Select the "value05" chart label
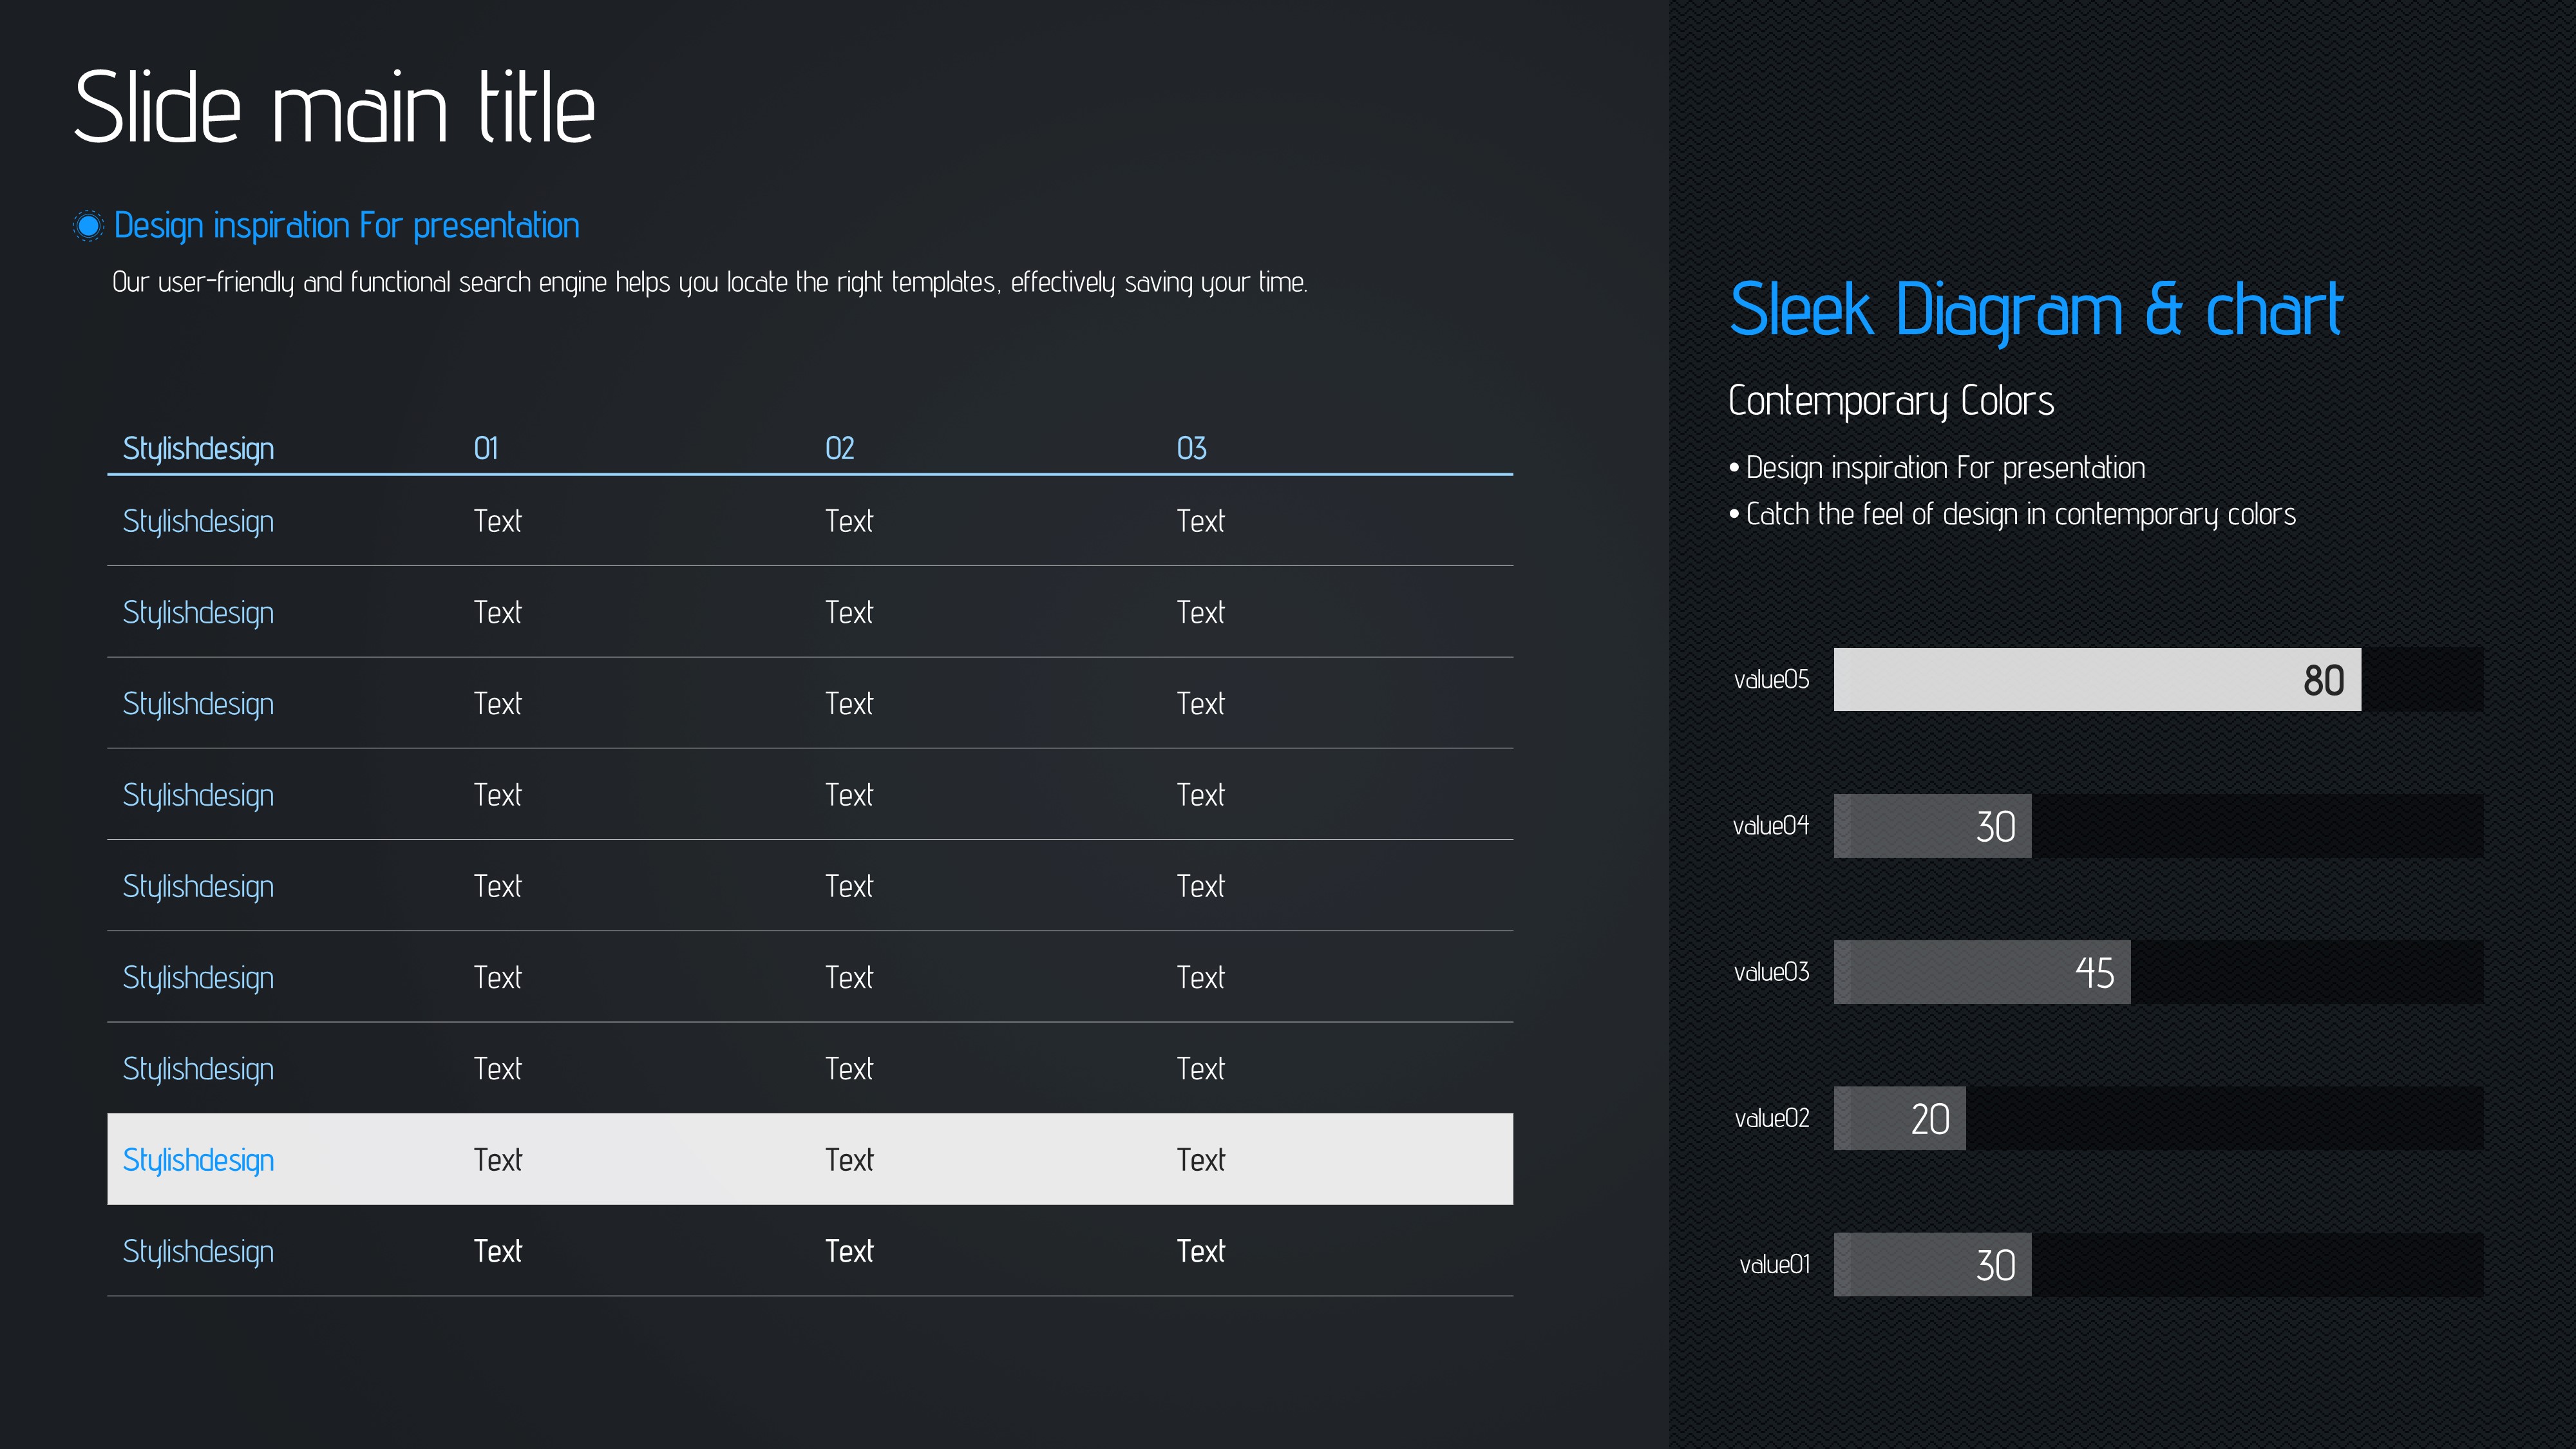The image size is (2576, 1449). [x=1771, y=680]
